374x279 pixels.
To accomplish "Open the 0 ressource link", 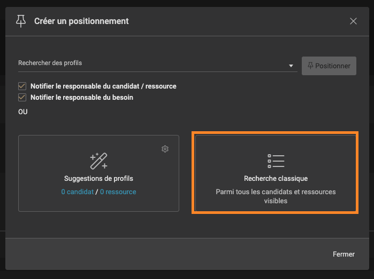I will click(118, 192).
